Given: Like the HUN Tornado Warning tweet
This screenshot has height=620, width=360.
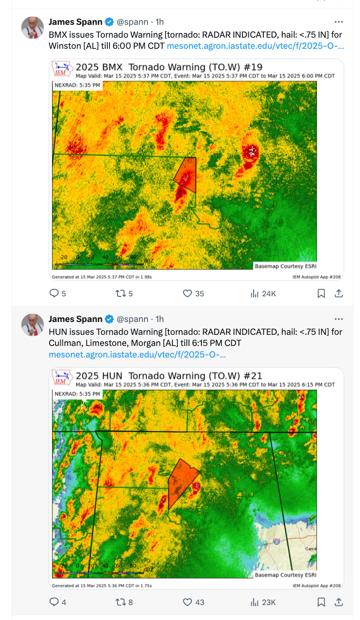Looking at the screenshot, I should pyautogui.click(x=187, y=602).
